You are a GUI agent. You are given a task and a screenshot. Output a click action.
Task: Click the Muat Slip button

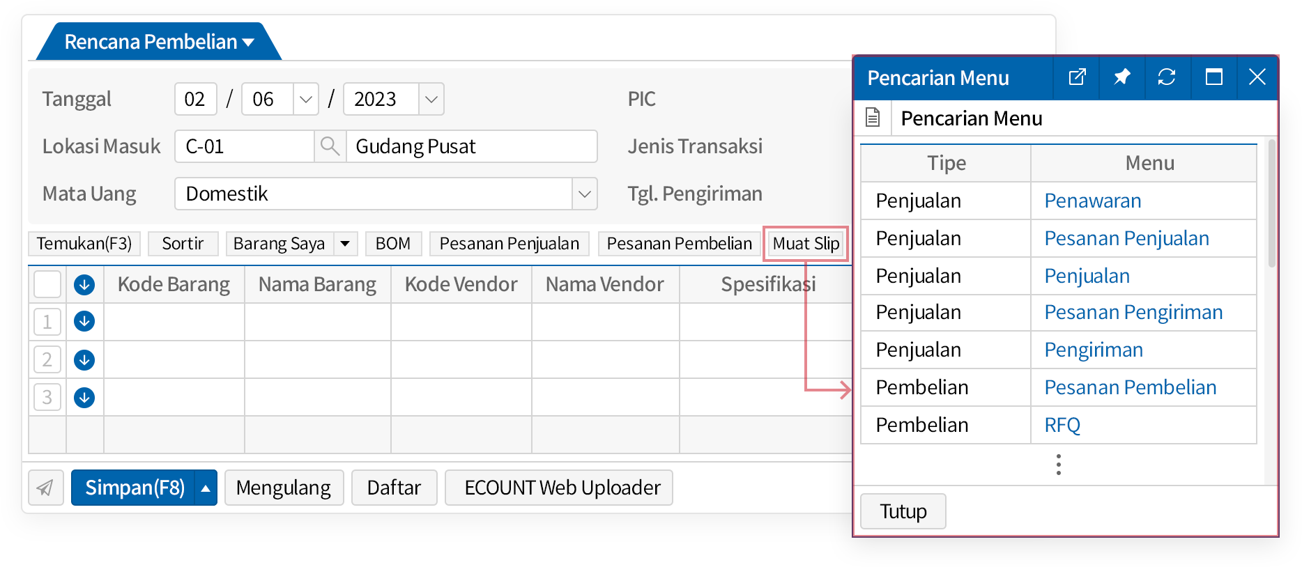806,244
